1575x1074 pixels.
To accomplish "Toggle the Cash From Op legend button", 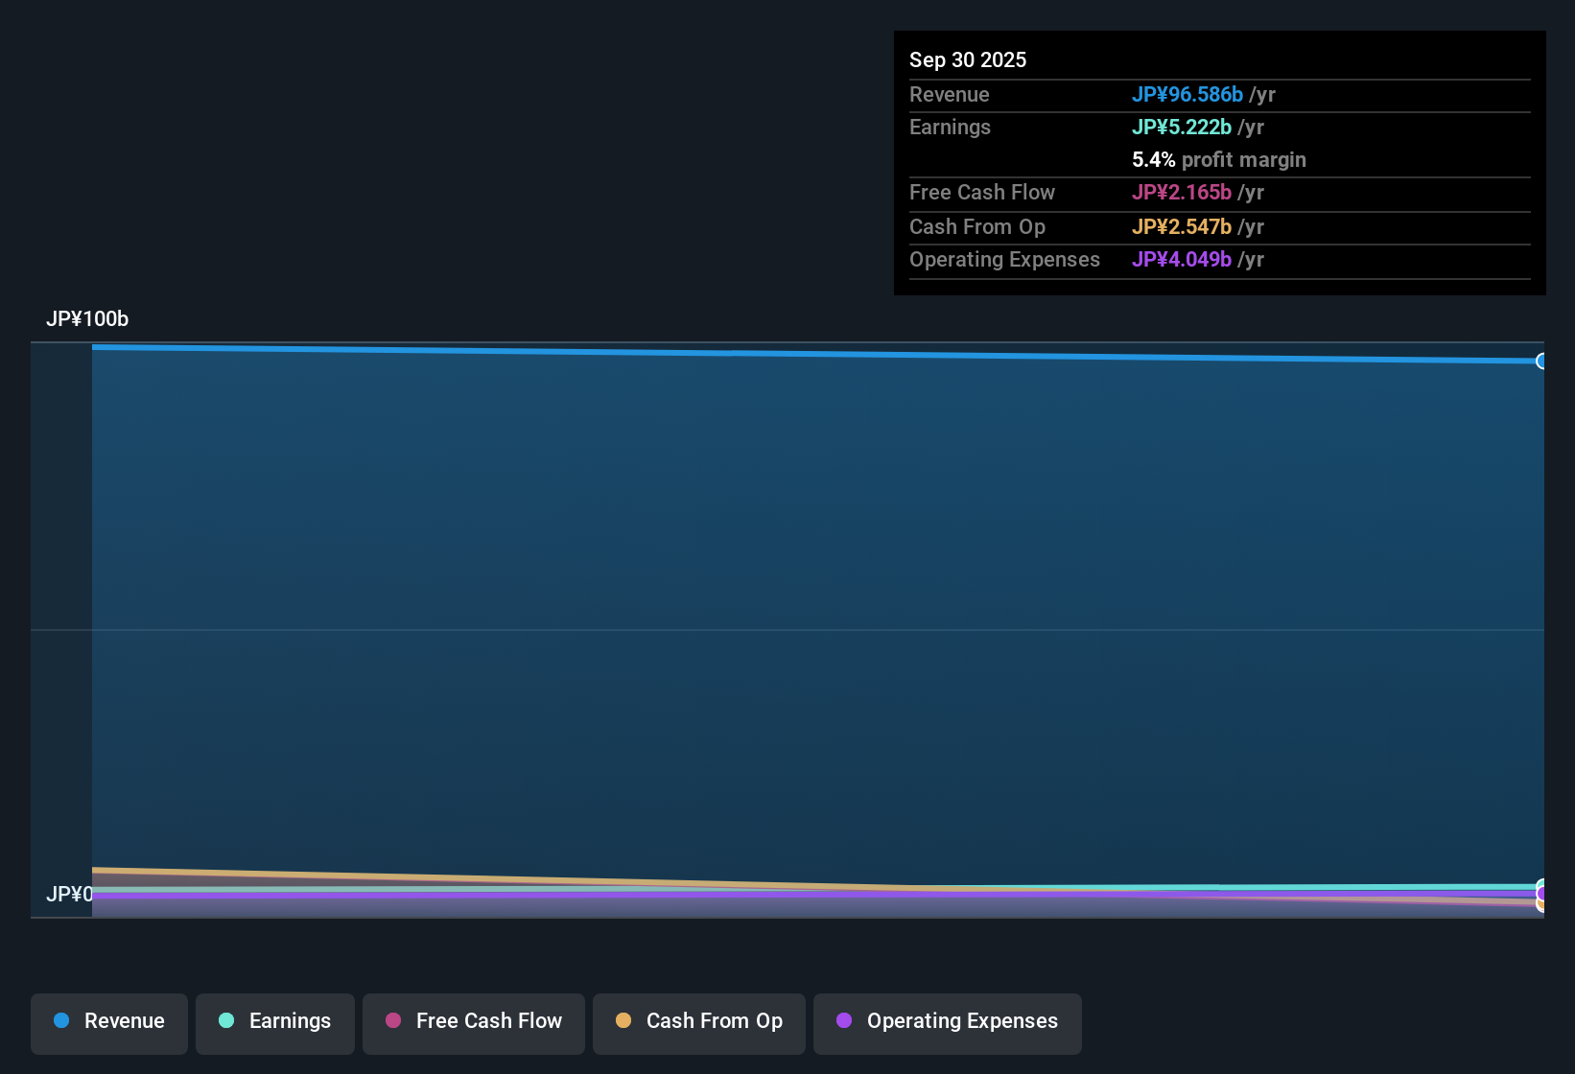I will coord(699,1023).
